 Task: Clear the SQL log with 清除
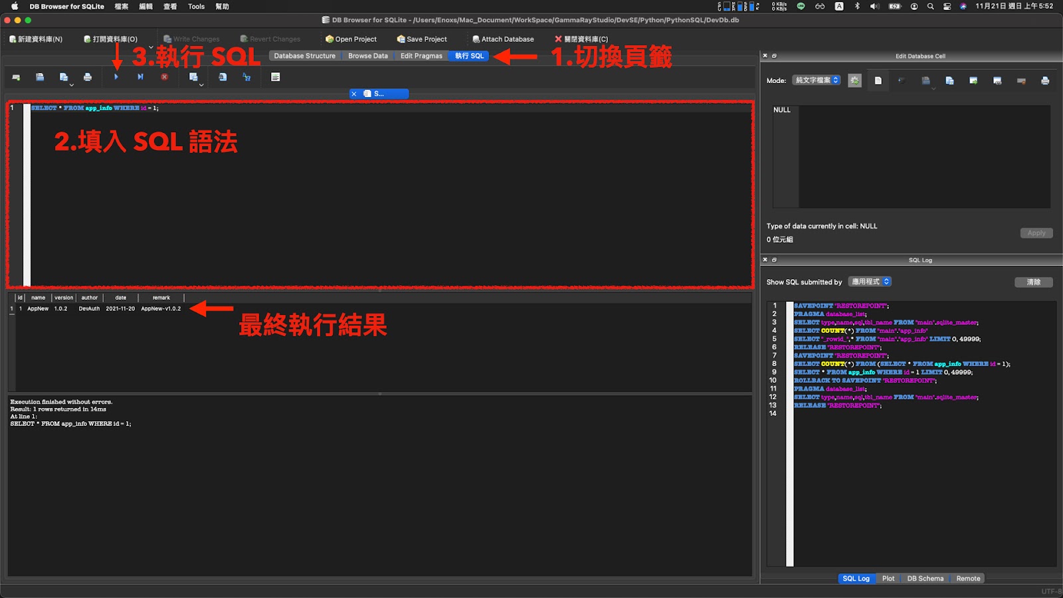pyautogui.click(x=1033, y=282)
